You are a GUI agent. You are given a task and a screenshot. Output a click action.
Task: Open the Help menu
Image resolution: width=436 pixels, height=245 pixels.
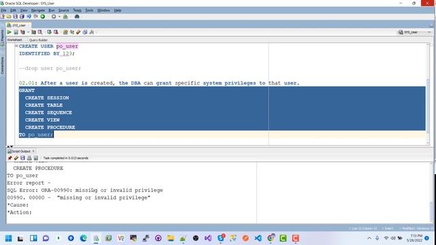pos(117,10)
